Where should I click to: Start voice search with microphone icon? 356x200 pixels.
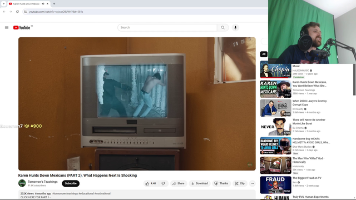click(235, 27)
